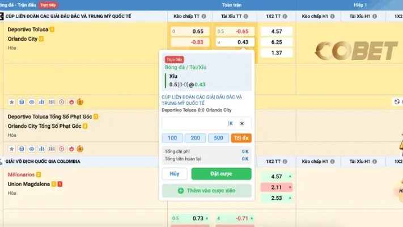
Task: Play live stream icon above Phạt Góc rows
Action: point(61,102)
